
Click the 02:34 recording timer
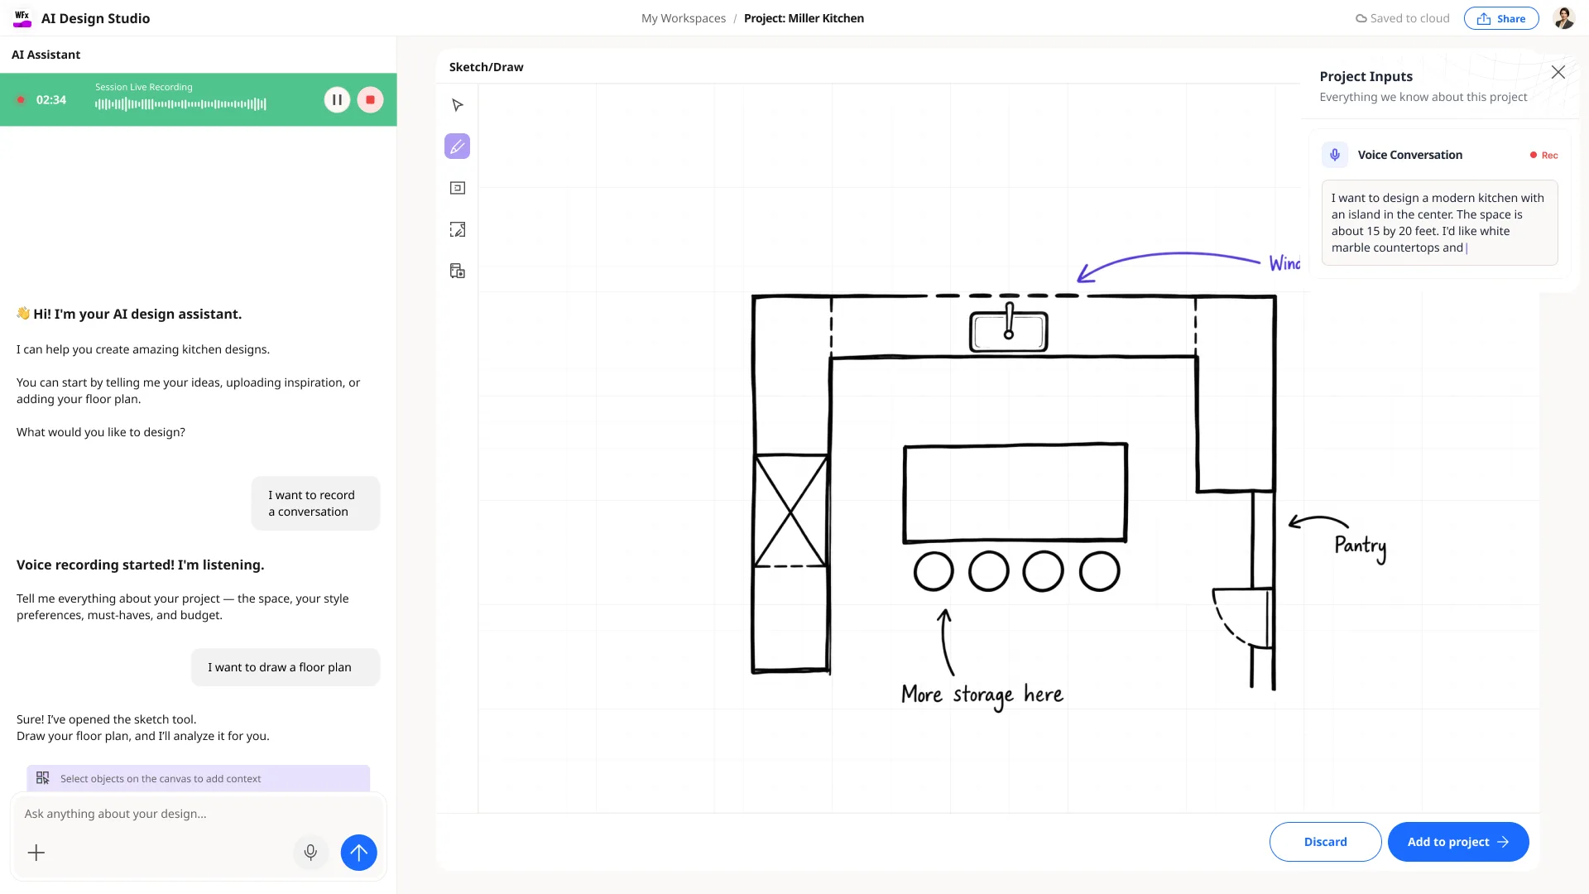[51, 100]
